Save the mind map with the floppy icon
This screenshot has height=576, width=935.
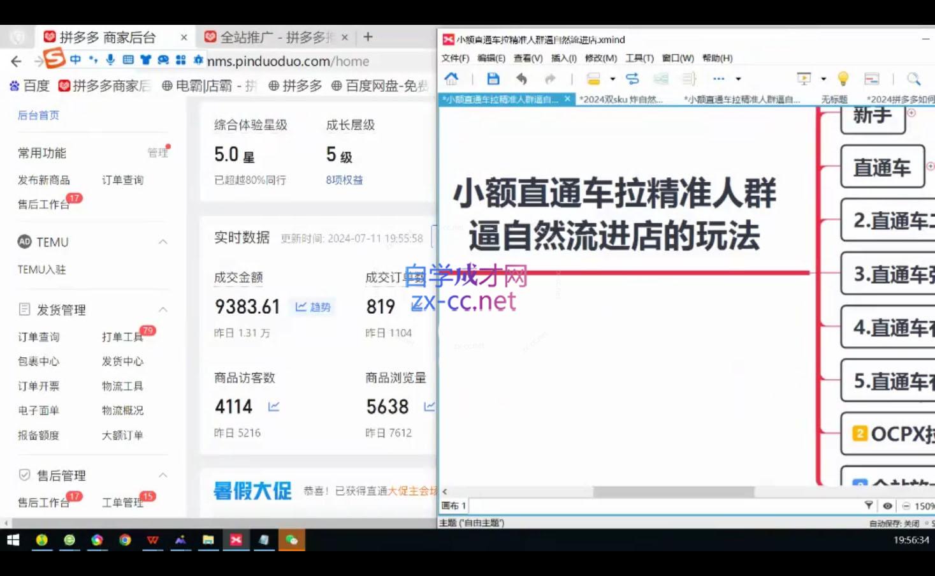coord(493,78)
